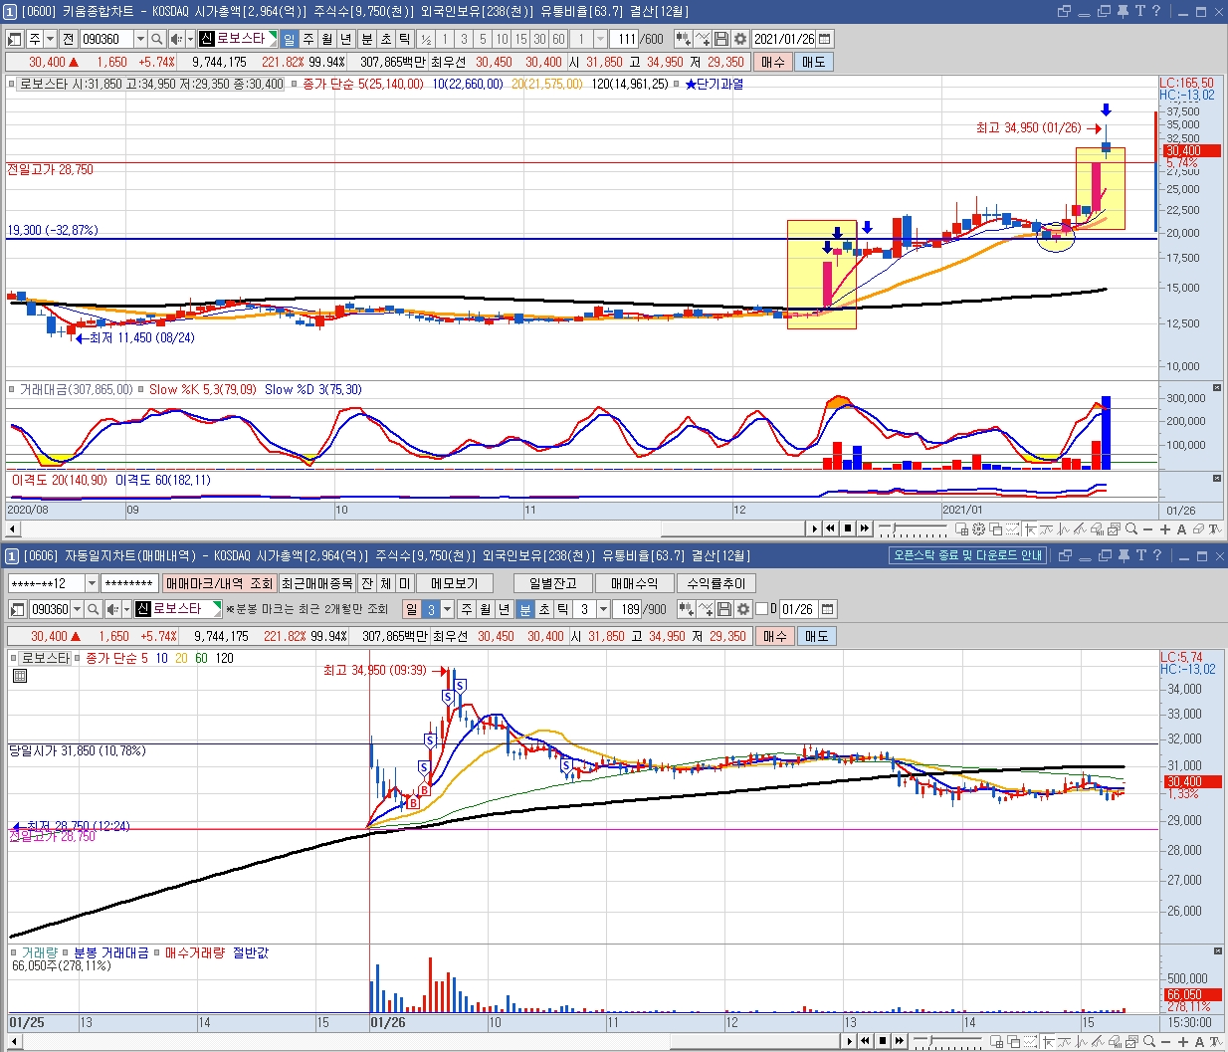
Task: Click the save diskette icon in lower chart toolbar
Action: (724, 609)
